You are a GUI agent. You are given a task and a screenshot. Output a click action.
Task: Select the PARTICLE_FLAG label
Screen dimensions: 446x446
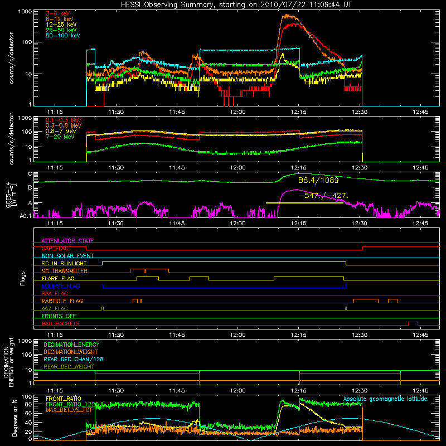click(x=62, y=300)
